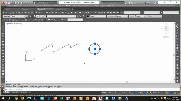Click the Cut scissors icon
181x101 pixels.
(x=59, y=13)
